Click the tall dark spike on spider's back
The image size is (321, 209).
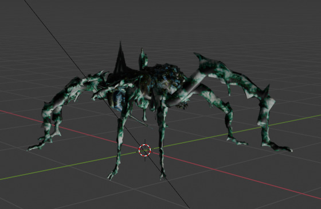click(x=120, y=58)
